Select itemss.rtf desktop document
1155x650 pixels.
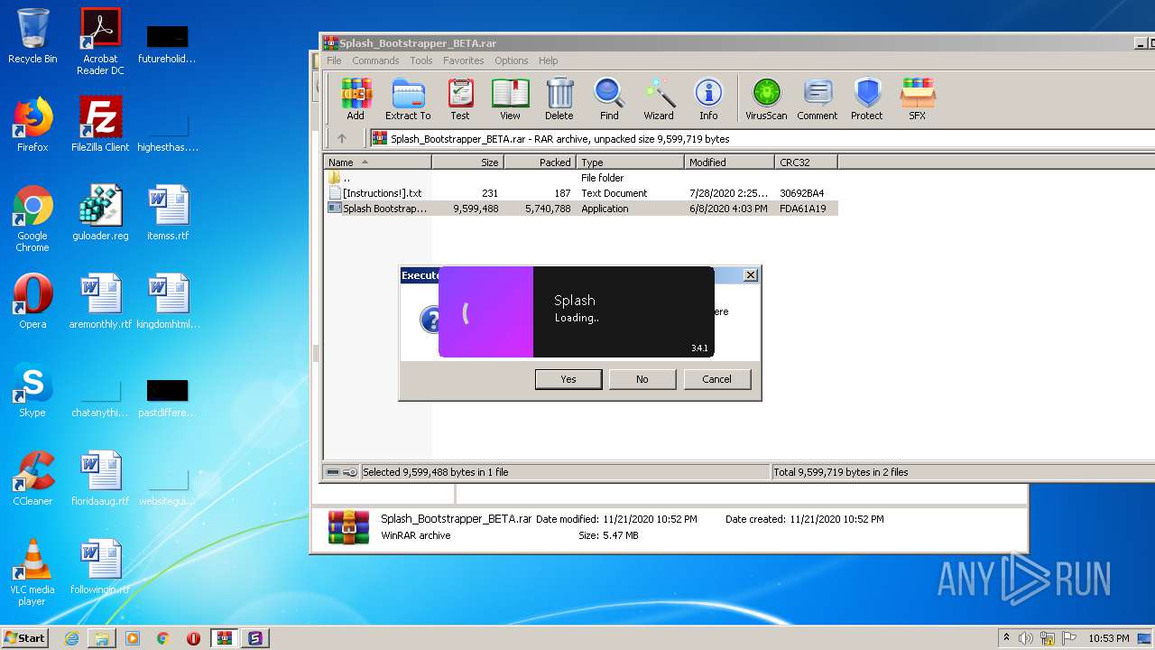tap(168, 213)
